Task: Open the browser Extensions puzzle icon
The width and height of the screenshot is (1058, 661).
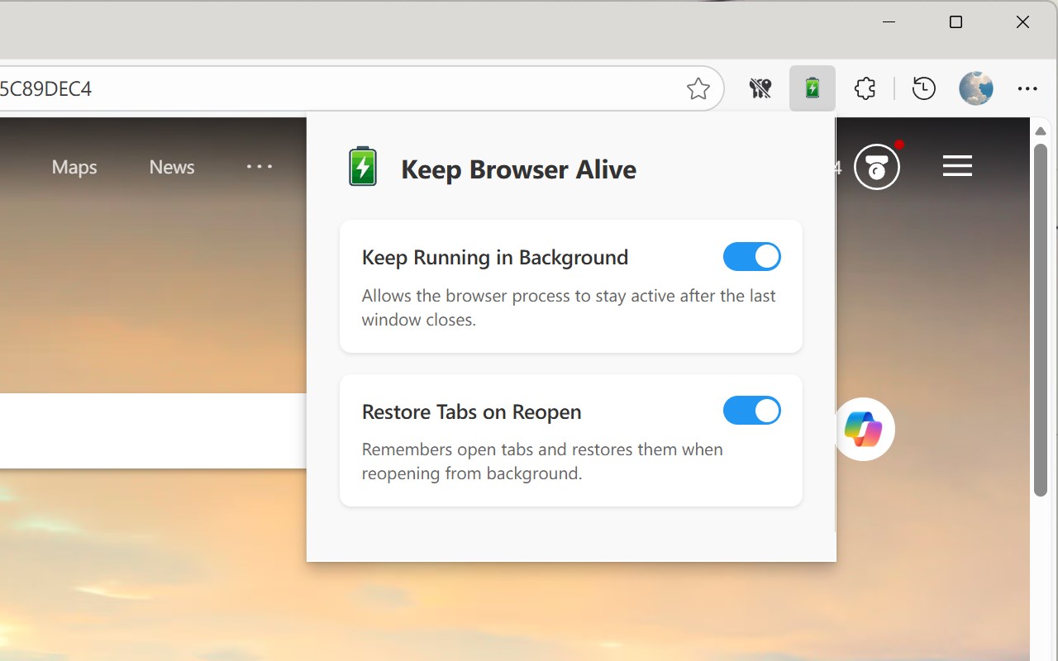Action: click(865, 88)
